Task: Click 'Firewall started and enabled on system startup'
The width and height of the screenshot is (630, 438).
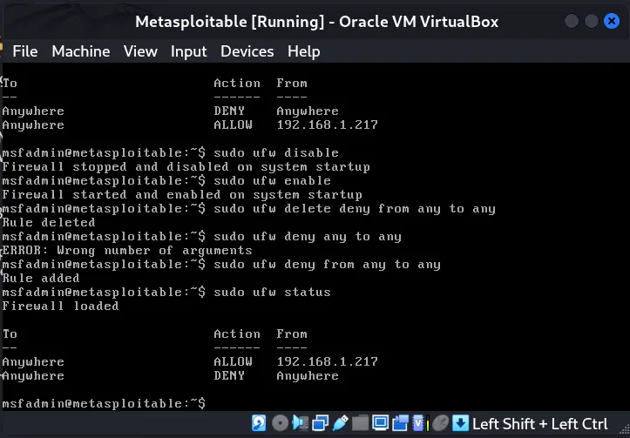Action: coord(182,195)
